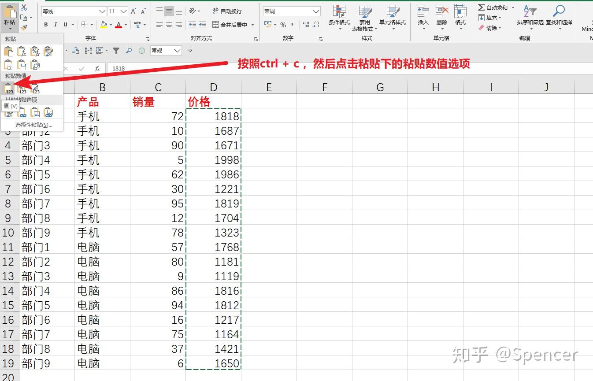
Task: Toggle Middle Align vertical alignment
Action: [169, 11]
